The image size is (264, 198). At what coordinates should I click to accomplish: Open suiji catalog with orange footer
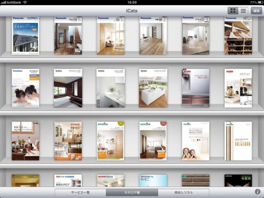click(x=68, y=141)
